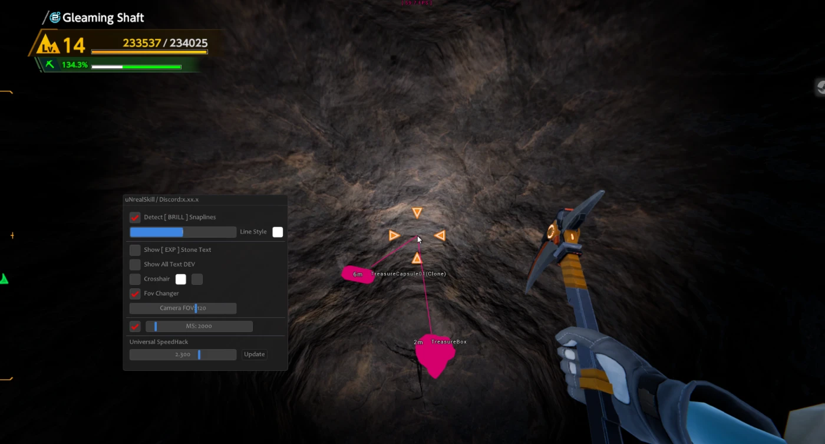825x444 pixels.
Task: Toggle the Detect [ BRILL ] Snaplines checkbox
Action: 135,217
